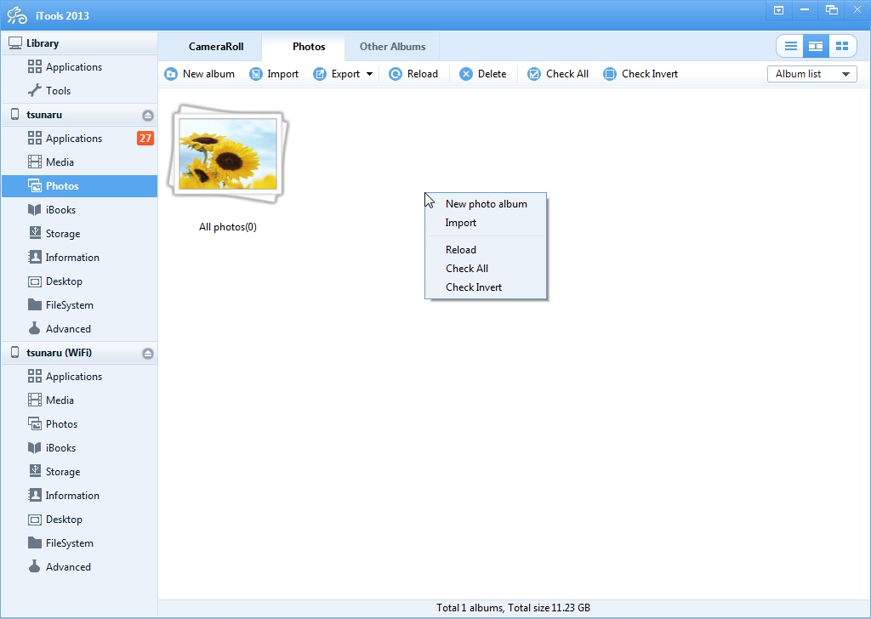Screen dimensions: 871x619
Task: Switch to list view mode
Action: point(790,47)
